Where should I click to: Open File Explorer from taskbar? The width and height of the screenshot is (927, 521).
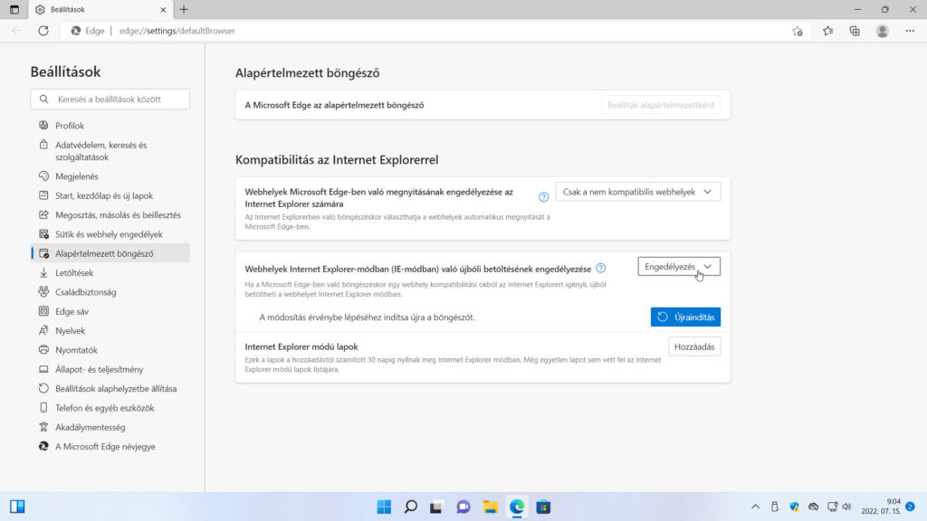[x=490, y=507]
